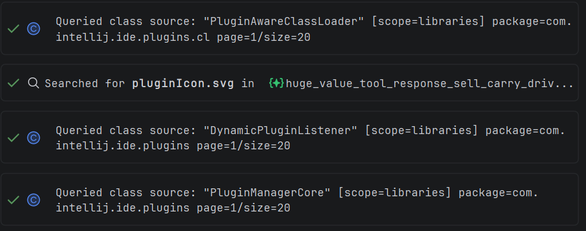586x231 pixels.
Task: Click the page=1/size=20 line under PluginManagerCore
Action: pos(173,208)
